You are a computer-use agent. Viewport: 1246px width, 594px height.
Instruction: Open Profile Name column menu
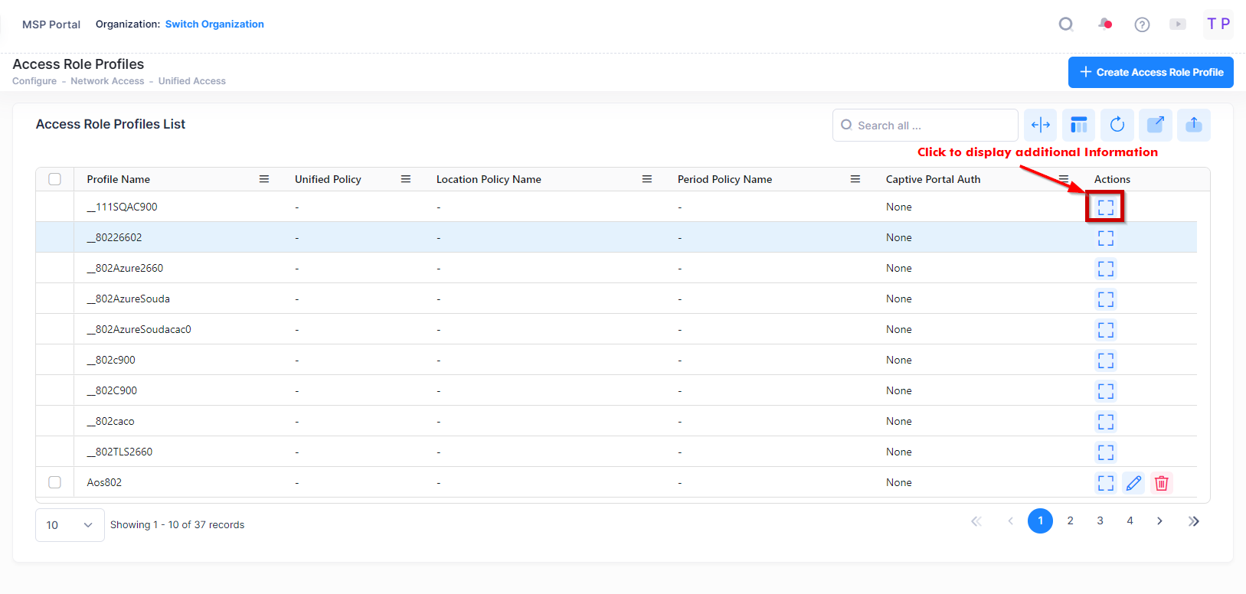264,179
